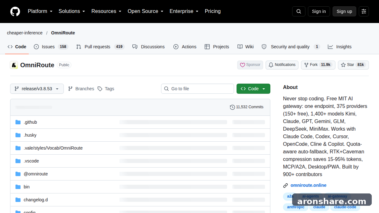The height and width of the screenshot is (213, 379).
Task: Expand the Resources menu
Action: [x=106, y=11]
